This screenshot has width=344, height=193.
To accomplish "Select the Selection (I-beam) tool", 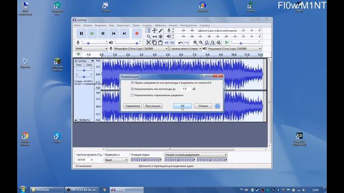I will (x=148, y=31).
